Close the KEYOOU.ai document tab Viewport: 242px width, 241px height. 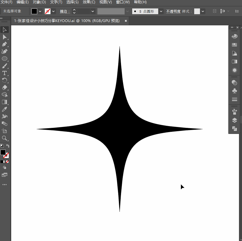tap(126, 21)
